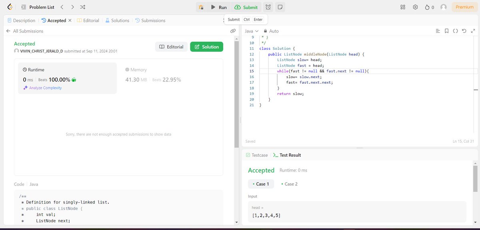Switch to the Solutions tab

[x=117, y=20]
